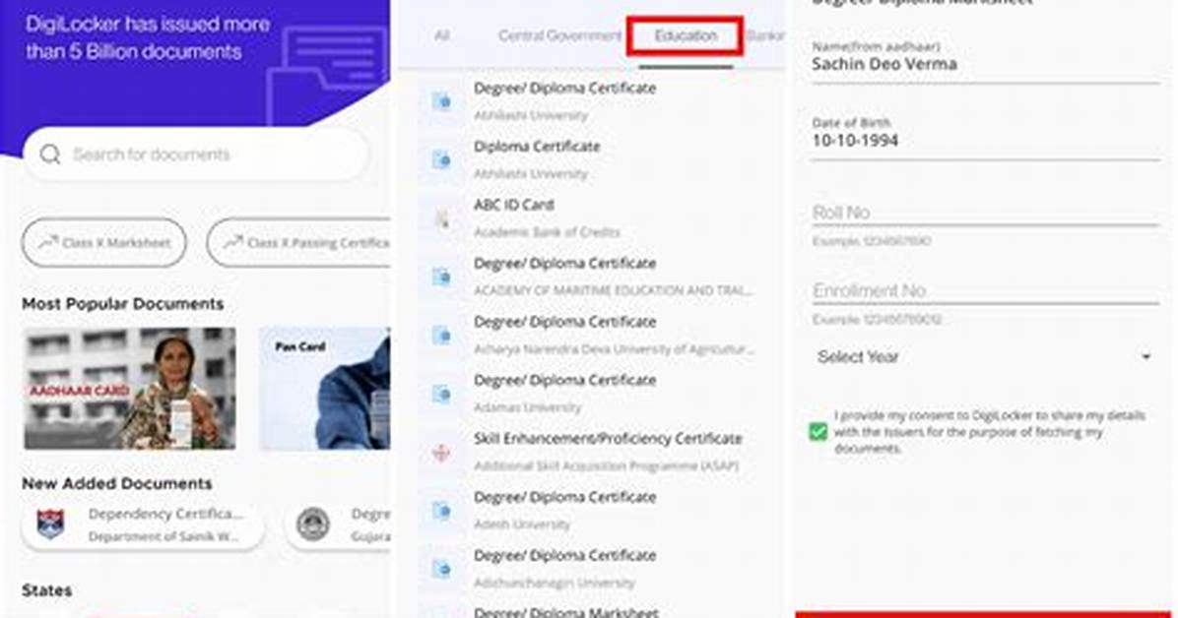Click the Department of Sainik Welfare crest icon
Screen dimensions: 1178x618
pos(50,525)
